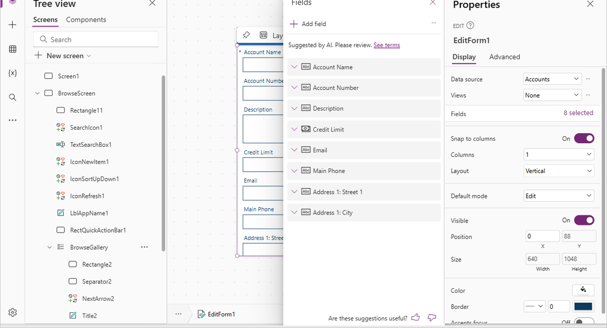The height and width of the screenshot is (328, 607).
Task: Switch to the Advanced tab
Action: coord(504,57)
